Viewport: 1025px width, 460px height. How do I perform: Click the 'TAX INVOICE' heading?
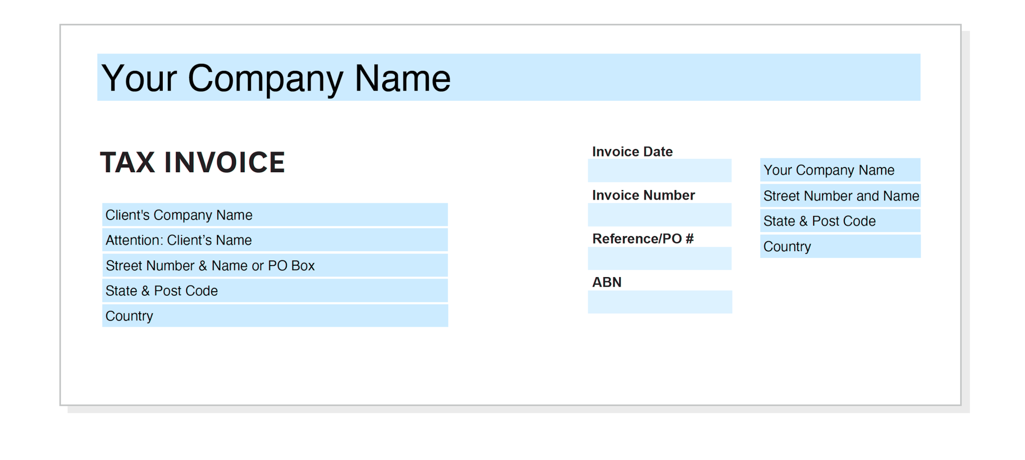coord(192,162)
